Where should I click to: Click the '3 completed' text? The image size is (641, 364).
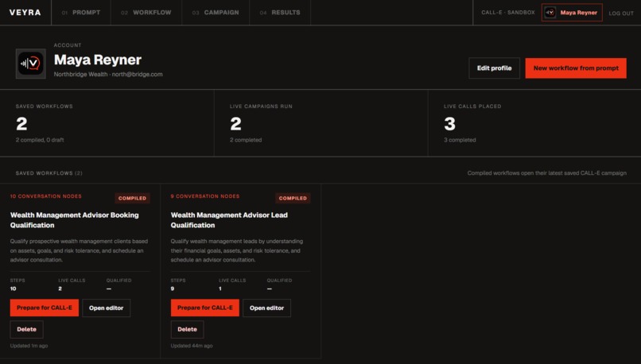click(x=460, y=140)
